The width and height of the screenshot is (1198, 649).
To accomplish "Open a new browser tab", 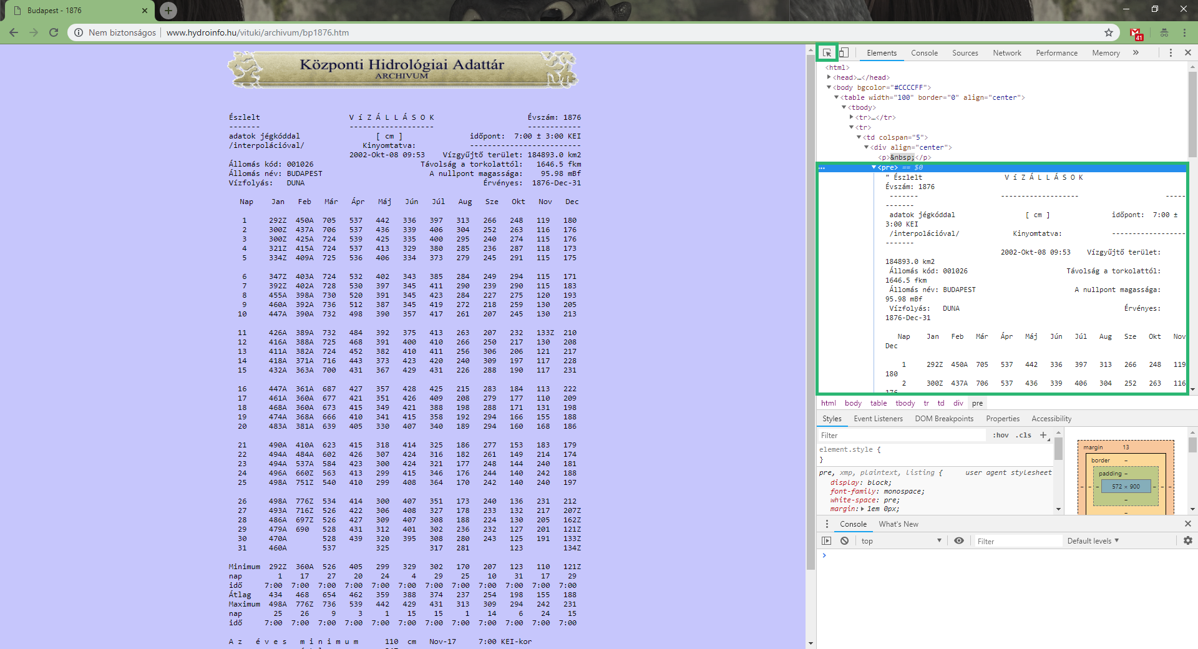I will [x=168, y=10].
